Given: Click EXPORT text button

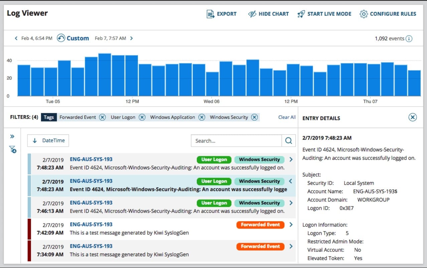Looking at the screenshot, I should [x=227, y=14].
